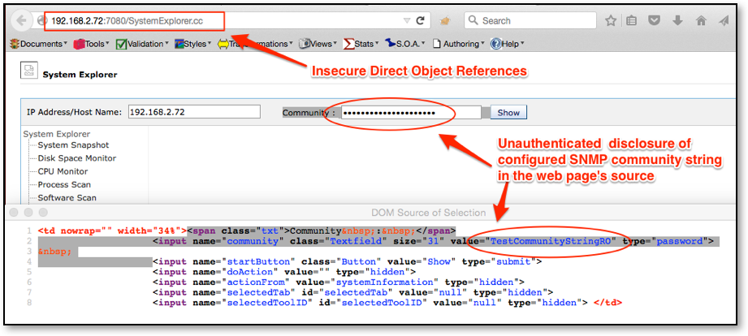
Task: Click the Community password field
Action: point(410,112)
